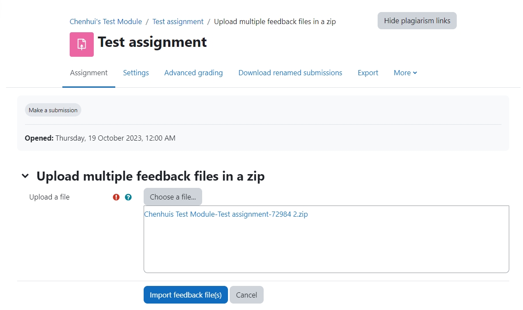Viewport: 523px width, 310px height.
Task: Click the Test assignment page heading
Action: point(152,42)
